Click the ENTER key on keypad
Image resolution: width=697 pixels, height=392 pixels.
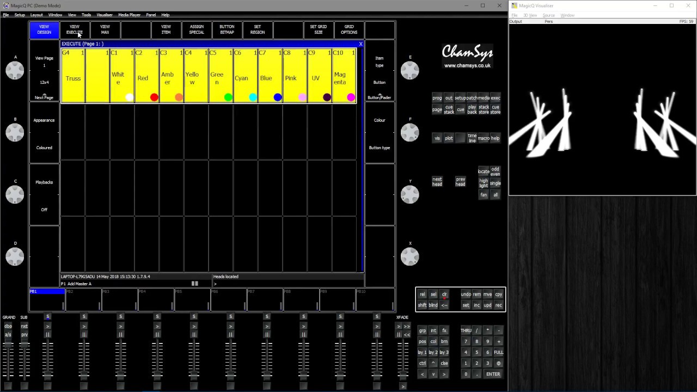click(493, 374)
